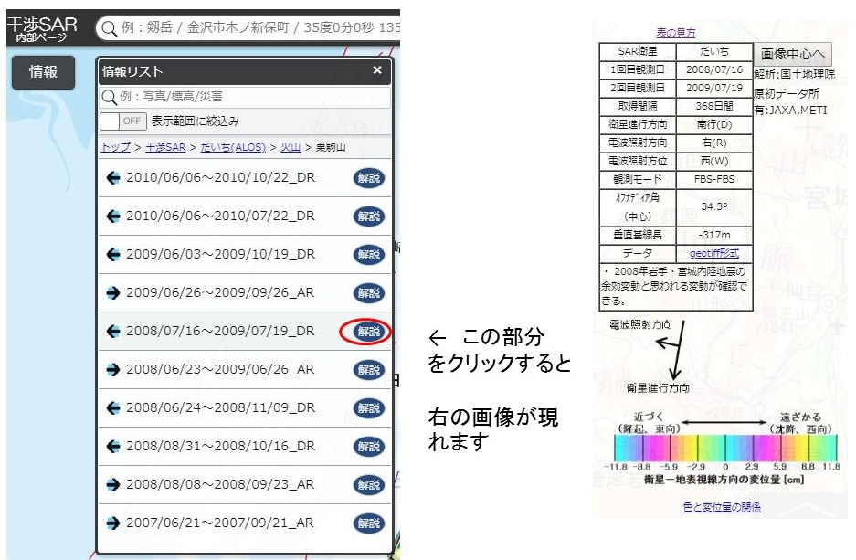Go to 火山 breadcrumb
Screen dimensions: 856x560
[291, 147]
